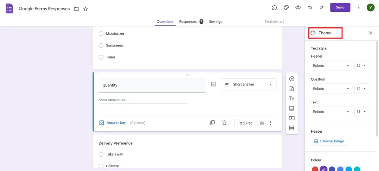This screenshot has height=171, width=379.
Task: Open the Answer key link
Action: click(113, 123)
